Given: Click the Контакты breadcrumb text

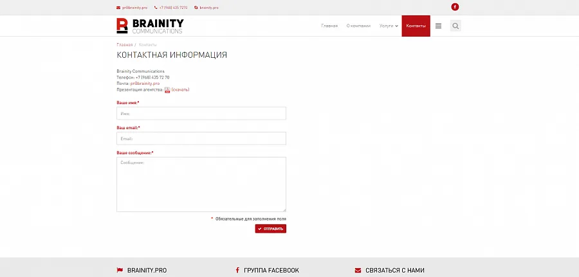Looking at the screenshot, I should pyautogui.click(x=148, y=44).
